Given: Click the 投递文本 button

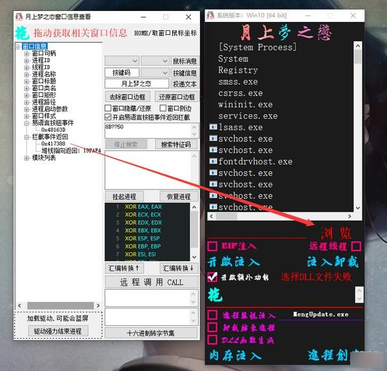Looking at the screenshot, I should point(184,84).
